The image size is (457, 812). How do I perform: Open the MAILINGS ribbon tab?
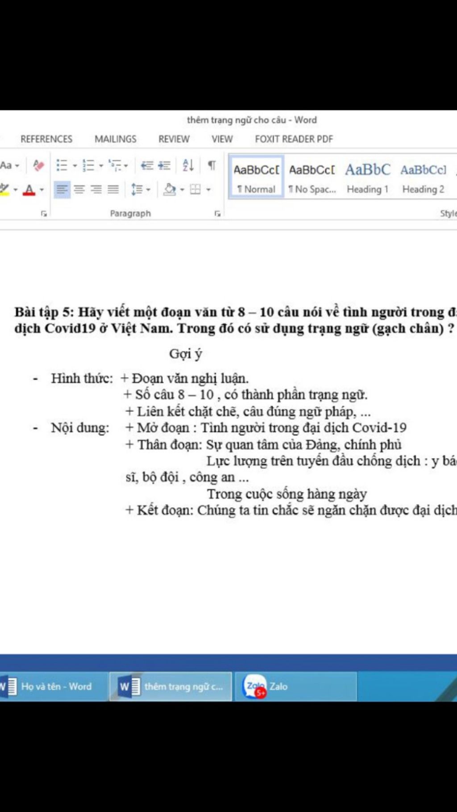click(x=116, y=139)
